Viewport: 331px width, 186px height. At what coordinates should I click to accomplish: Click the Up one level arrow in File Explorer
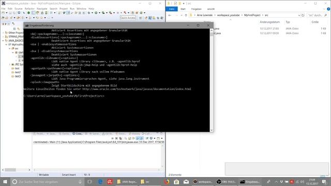pyautogui.click(x=186, y=15)
